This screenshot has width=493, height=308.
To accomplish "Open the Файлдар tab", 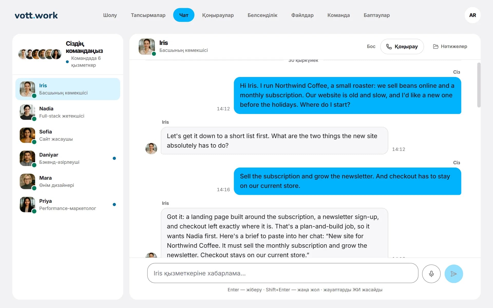I will (302, 15).
